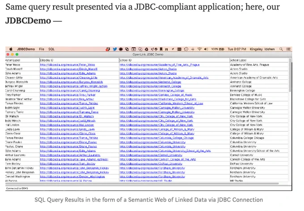Select the 'Carol Channing' actor label cell
304x211 pixels.
click(x=22, y=90)
